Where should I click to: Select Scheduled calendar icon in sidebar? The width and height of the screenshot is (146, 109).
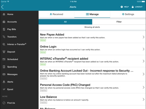point(4,59)
